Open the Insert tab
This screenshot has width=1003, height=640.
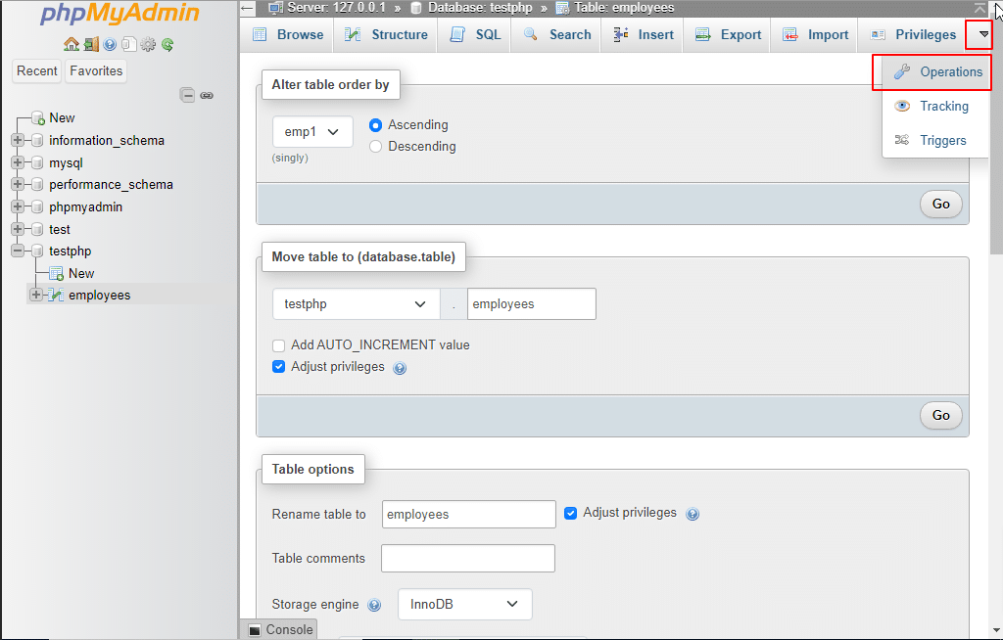pos(643,34)
